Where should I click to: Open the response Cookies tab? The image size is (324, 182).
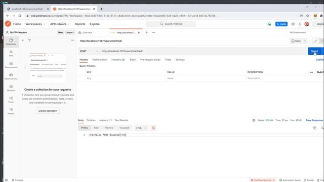(x=91, y=120)
